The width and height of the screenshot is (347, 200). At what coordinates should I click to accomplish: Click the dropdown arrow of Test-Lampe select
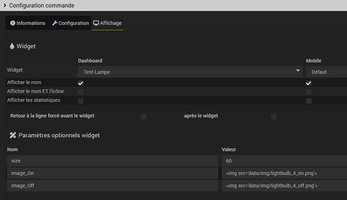click(x=298, y=70)
